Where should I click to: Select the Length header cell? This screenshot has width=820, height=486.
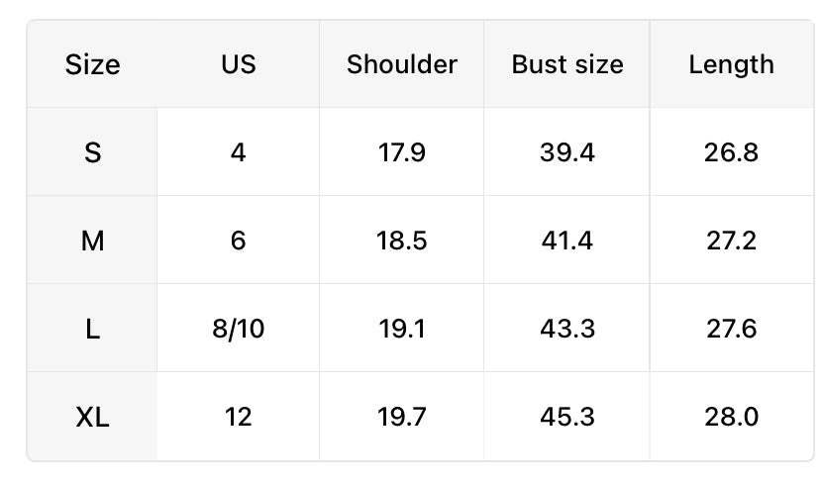[731, 65]
